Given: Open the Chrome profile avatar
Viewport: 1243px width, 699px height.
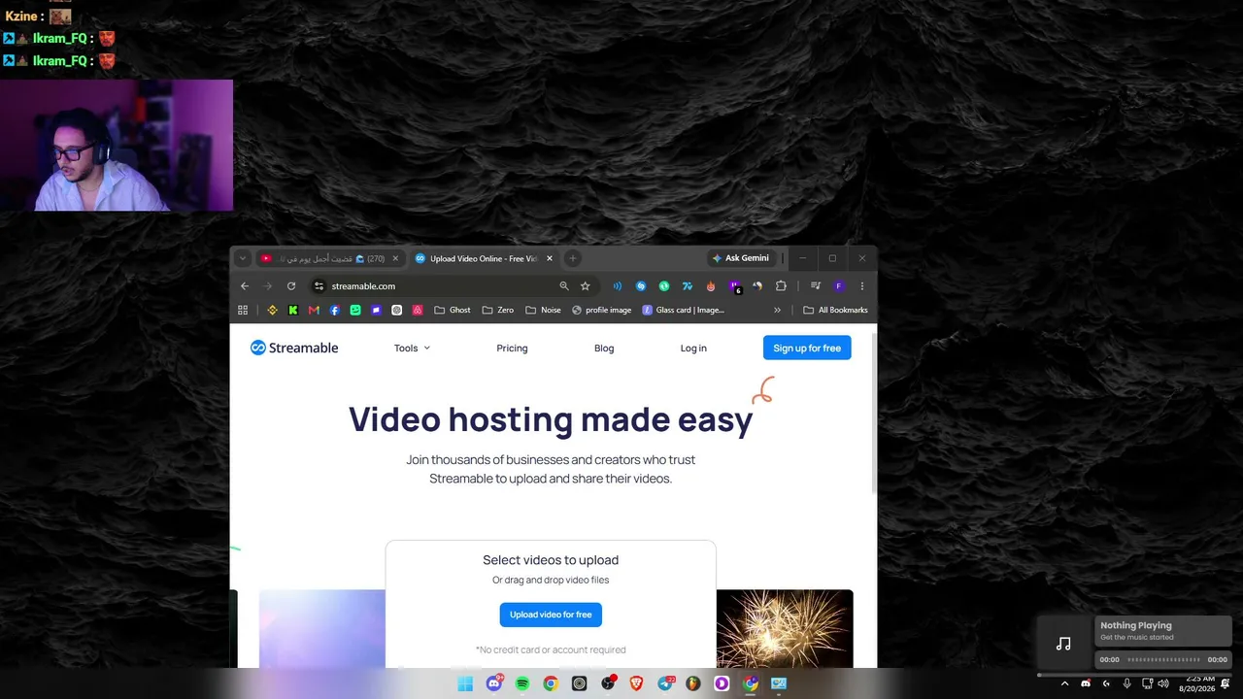Looking at the screenshot, I should click(839, 286).
